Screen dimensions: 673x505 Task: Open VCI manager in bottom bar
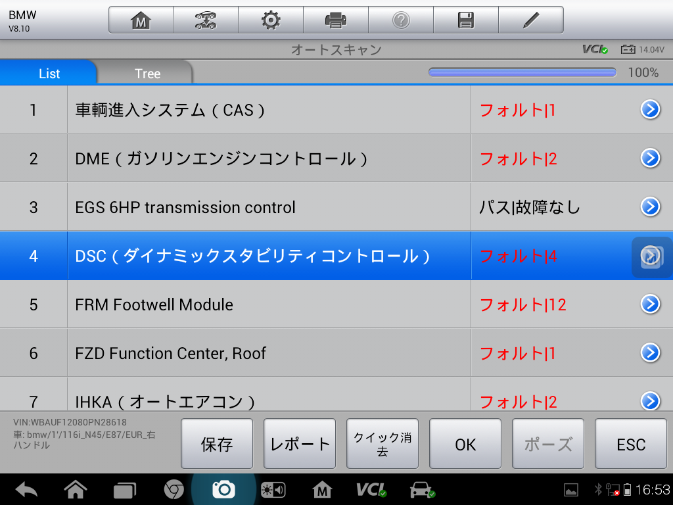point(371,489)
